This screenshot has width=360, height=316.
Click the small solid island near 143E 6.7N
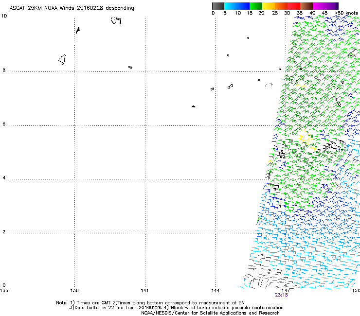[194, 106]
